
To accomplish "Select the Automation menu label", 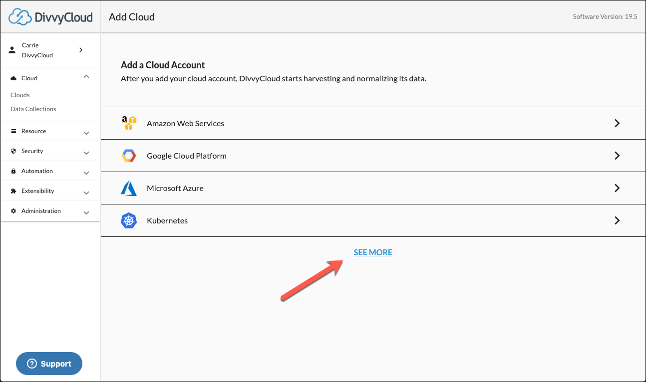I will pos(37,171).
